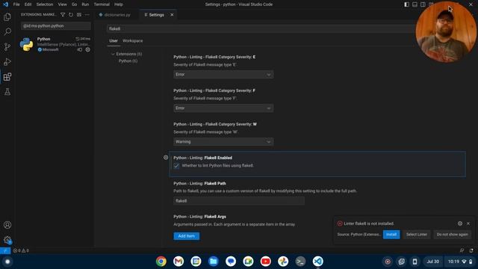This screenshot has width=478, height=269.
Task: Open the remote window indicator in status bar
Action: 5,250
